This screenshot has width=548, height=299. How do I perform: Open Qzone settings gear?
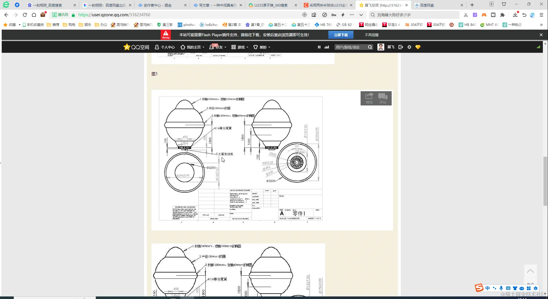(409, 47)
